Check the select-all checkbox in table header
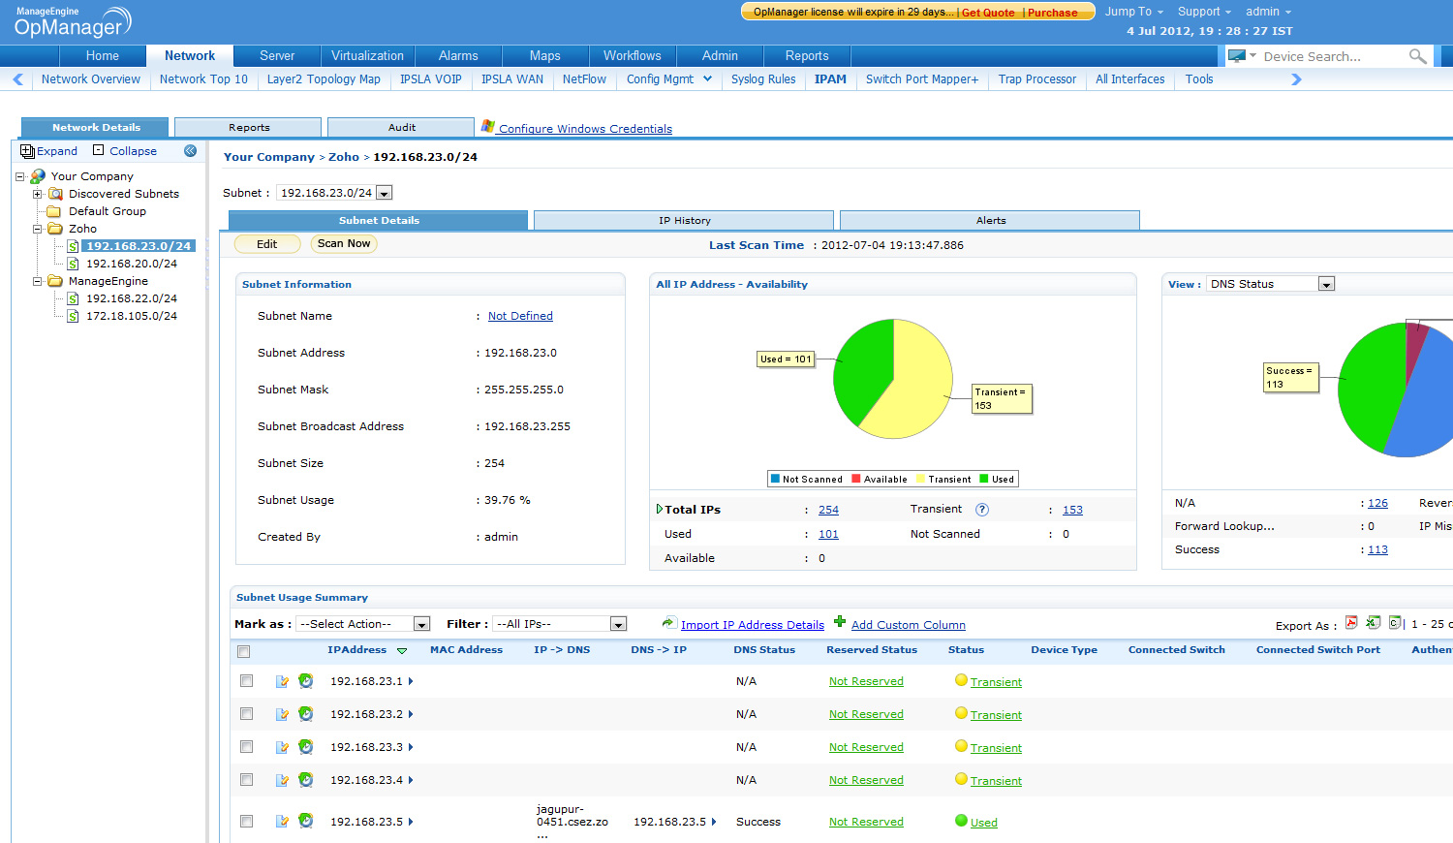This screenshot has height=843, width=1453. [244, 651]
